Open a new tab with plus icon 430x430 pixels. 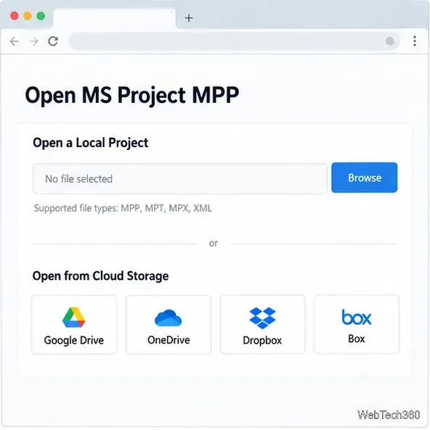tap(189, 18)
